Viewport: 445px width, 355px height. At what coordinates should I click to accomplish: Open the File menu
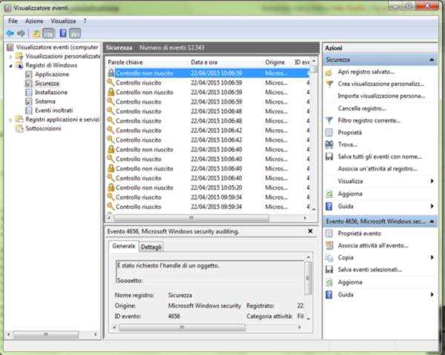point(13,21)
